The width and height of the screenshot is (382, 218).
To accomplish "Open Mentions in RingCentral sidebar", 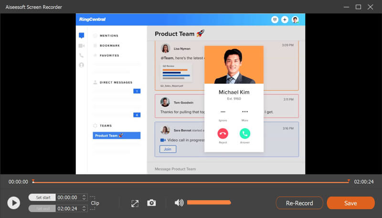I will tap(109, 35).
